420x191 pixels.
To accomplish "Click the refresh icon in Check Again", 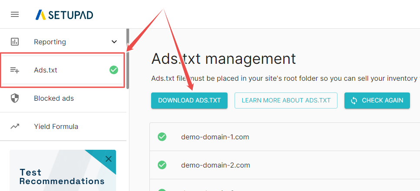I will (354, 100).
